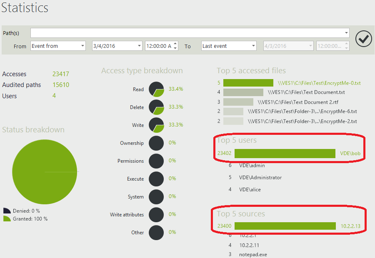Click the Status breakdown heading
Screen dimensions: 375x258
click(33, 130)
